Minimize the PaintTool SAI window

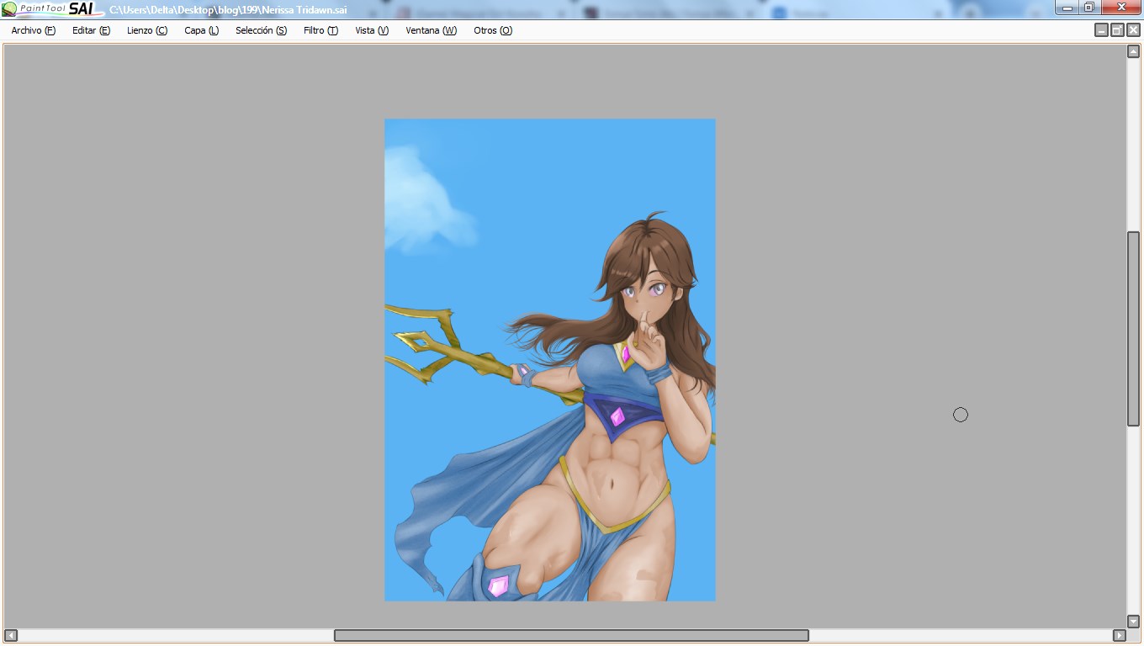(x=1067, y=8)
